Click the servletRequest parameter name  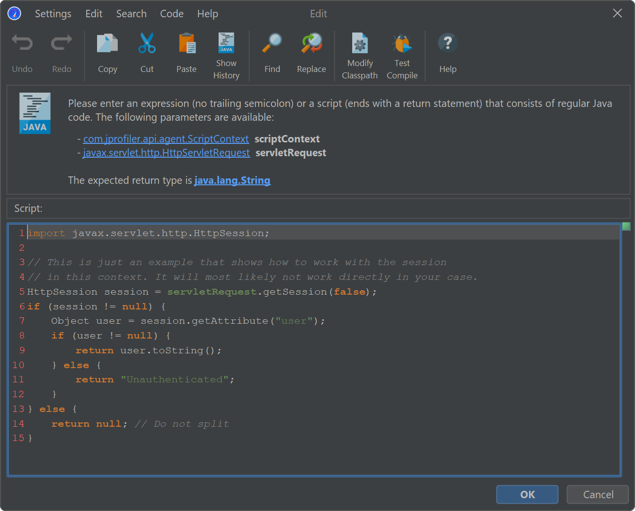point(291,153)
